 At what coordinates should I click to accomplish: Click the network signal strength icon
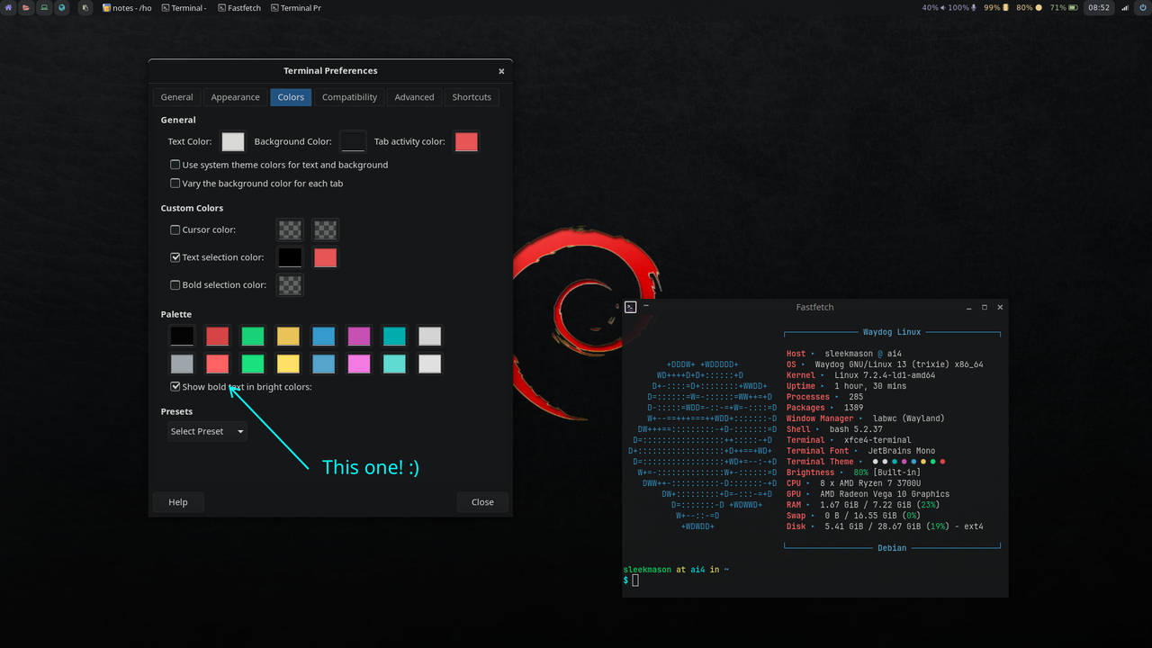1125,7
